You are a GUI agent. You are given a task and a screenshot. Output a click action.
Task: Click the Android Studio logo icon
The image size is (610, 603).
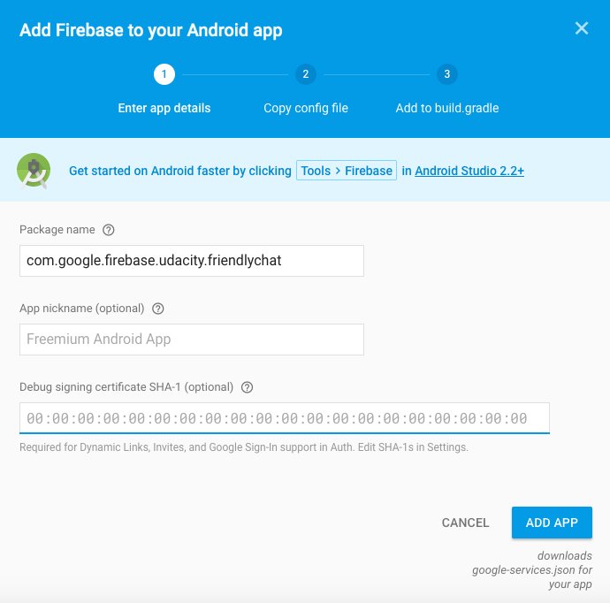coord(34,171)
